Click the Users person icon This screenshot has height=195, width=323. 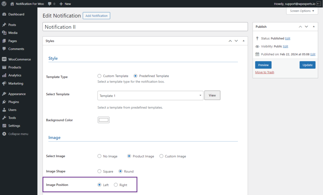click(x=4, y=110)
